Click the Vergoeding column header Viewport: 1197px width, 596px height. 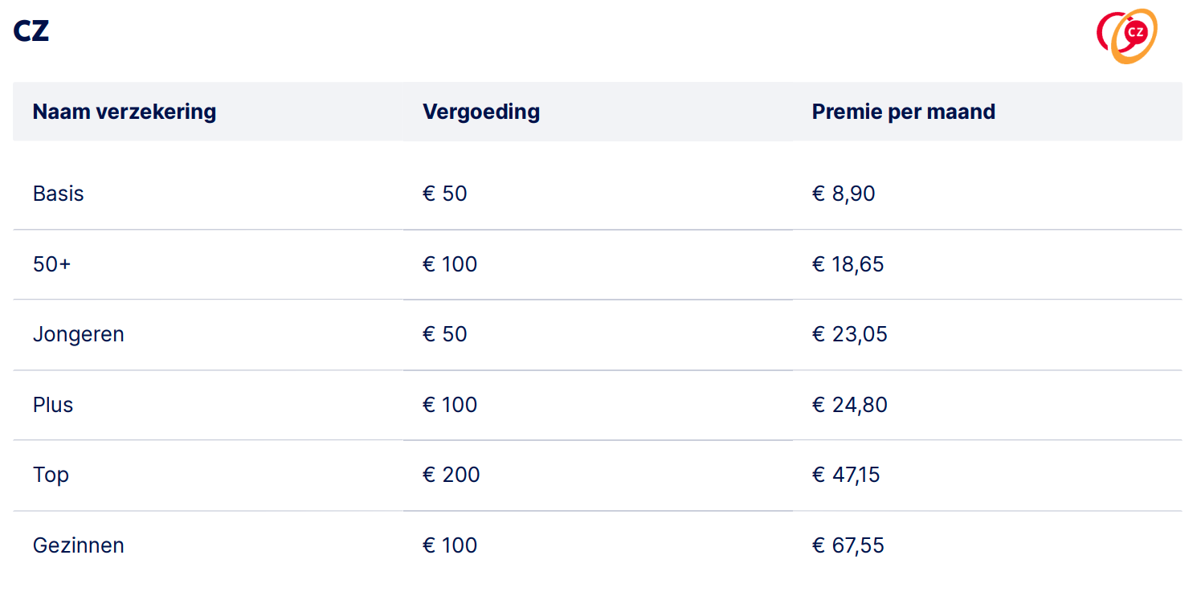tap(481, 112)
